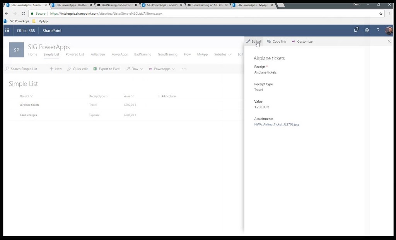
Task: Open the Office 365 app launcher waffle
Action: [7, 30]
